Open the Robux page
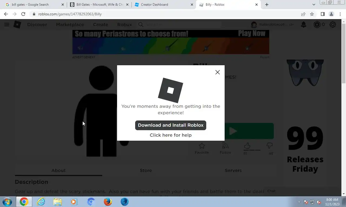The width and height of the screenshot is (346, 207). (125, 25)
